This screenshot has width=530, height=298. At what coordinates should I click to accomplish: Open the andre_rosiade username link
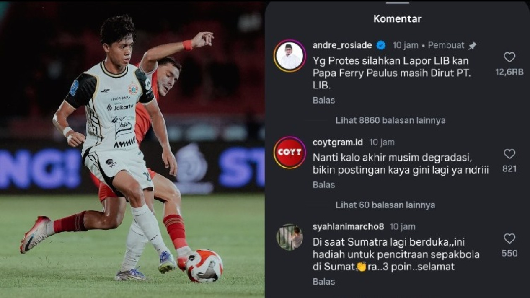pos(342,45)
